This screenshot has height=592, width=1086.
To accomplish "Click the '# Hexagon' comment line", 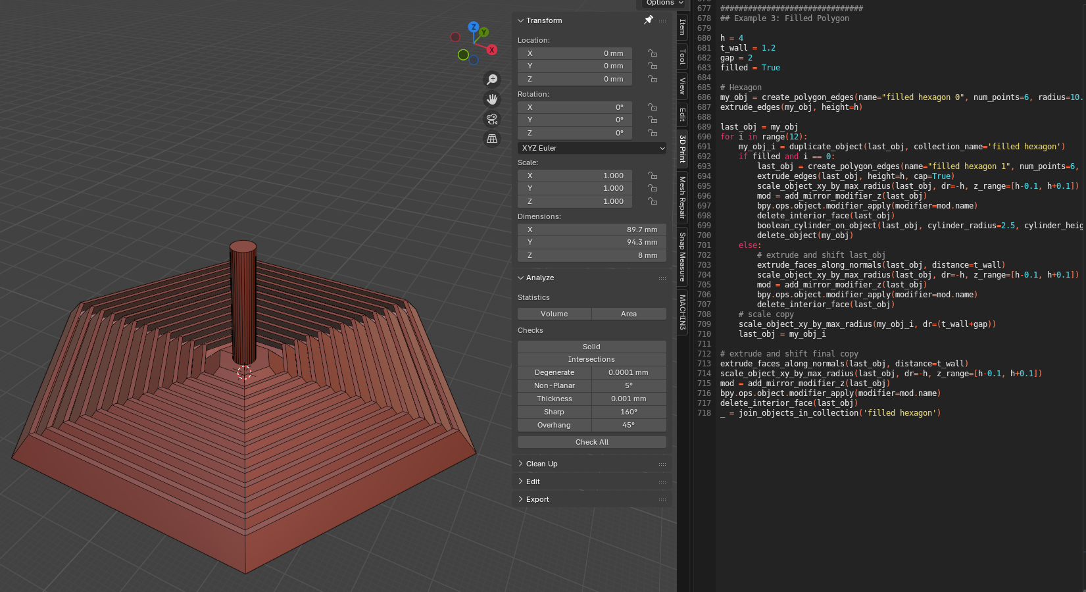I will tap(741, 87).
